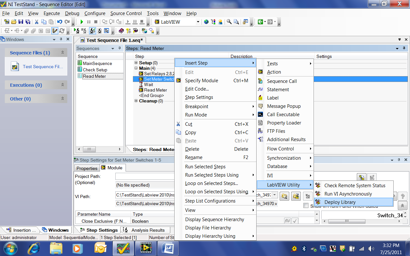Click the Undo arrow in toolbar
The height and width of the screenshot is (256, 410).
click(x=60, y=22)
